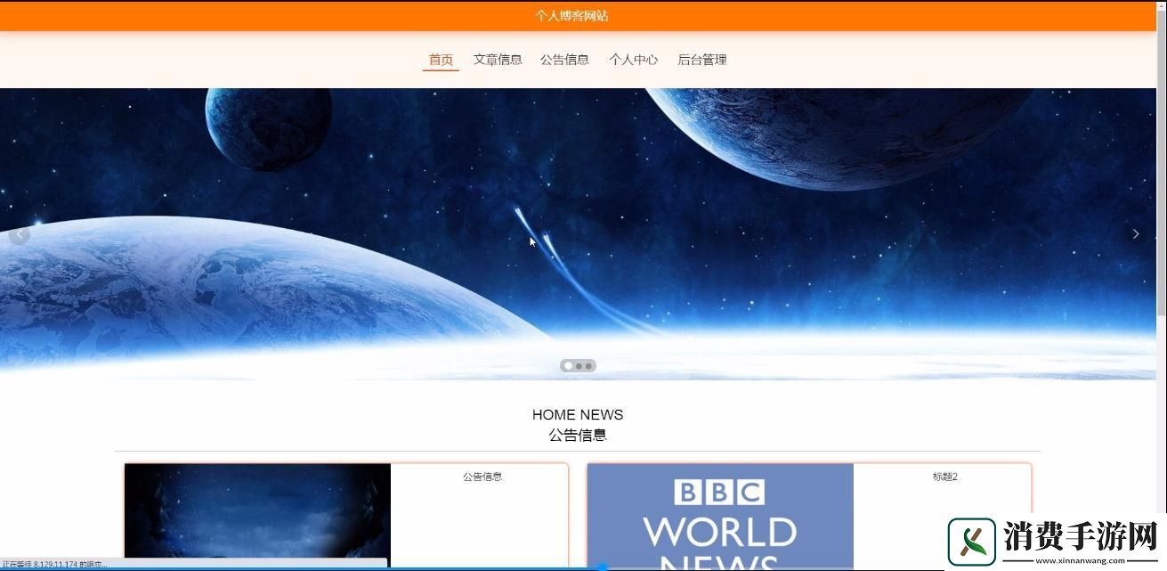Jump to the third carousel dot

coord(588,366)
